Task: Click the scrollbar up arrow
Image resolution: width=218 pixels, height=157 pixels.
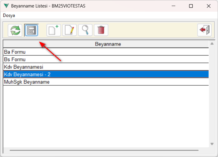Action: click(x=212, y=44)
